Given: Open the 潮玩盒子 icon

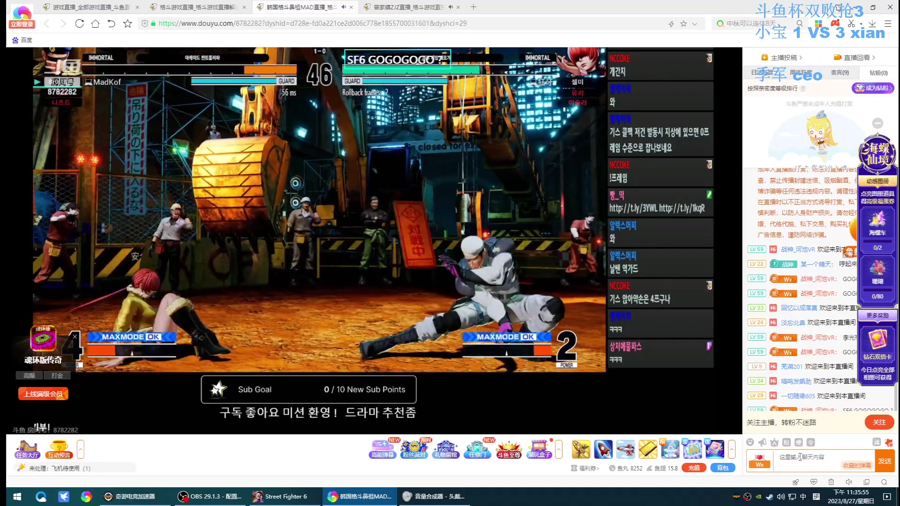Looking at the screenshot, I should pos(540,449).
